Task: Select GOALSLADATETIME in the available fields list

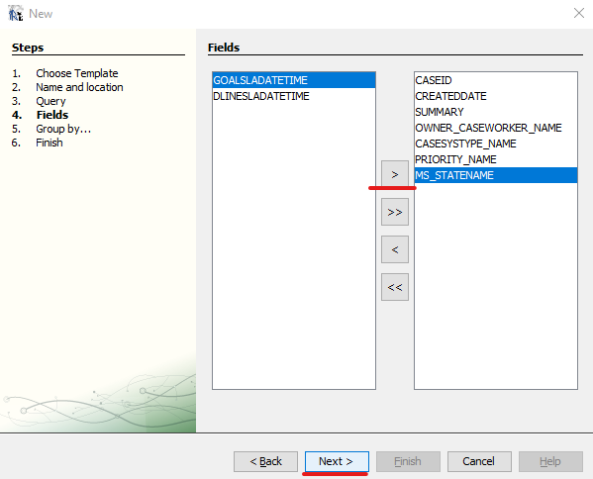Action: coord(294,80)
